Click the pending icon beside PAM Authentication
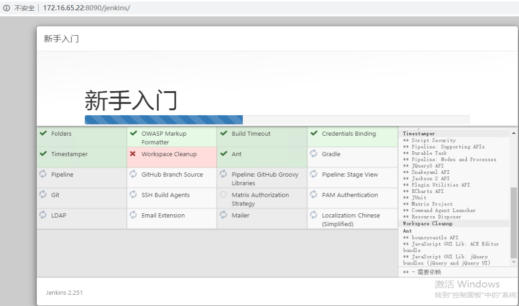This screenshot has width=519, height=306. (x=313, y=194)
